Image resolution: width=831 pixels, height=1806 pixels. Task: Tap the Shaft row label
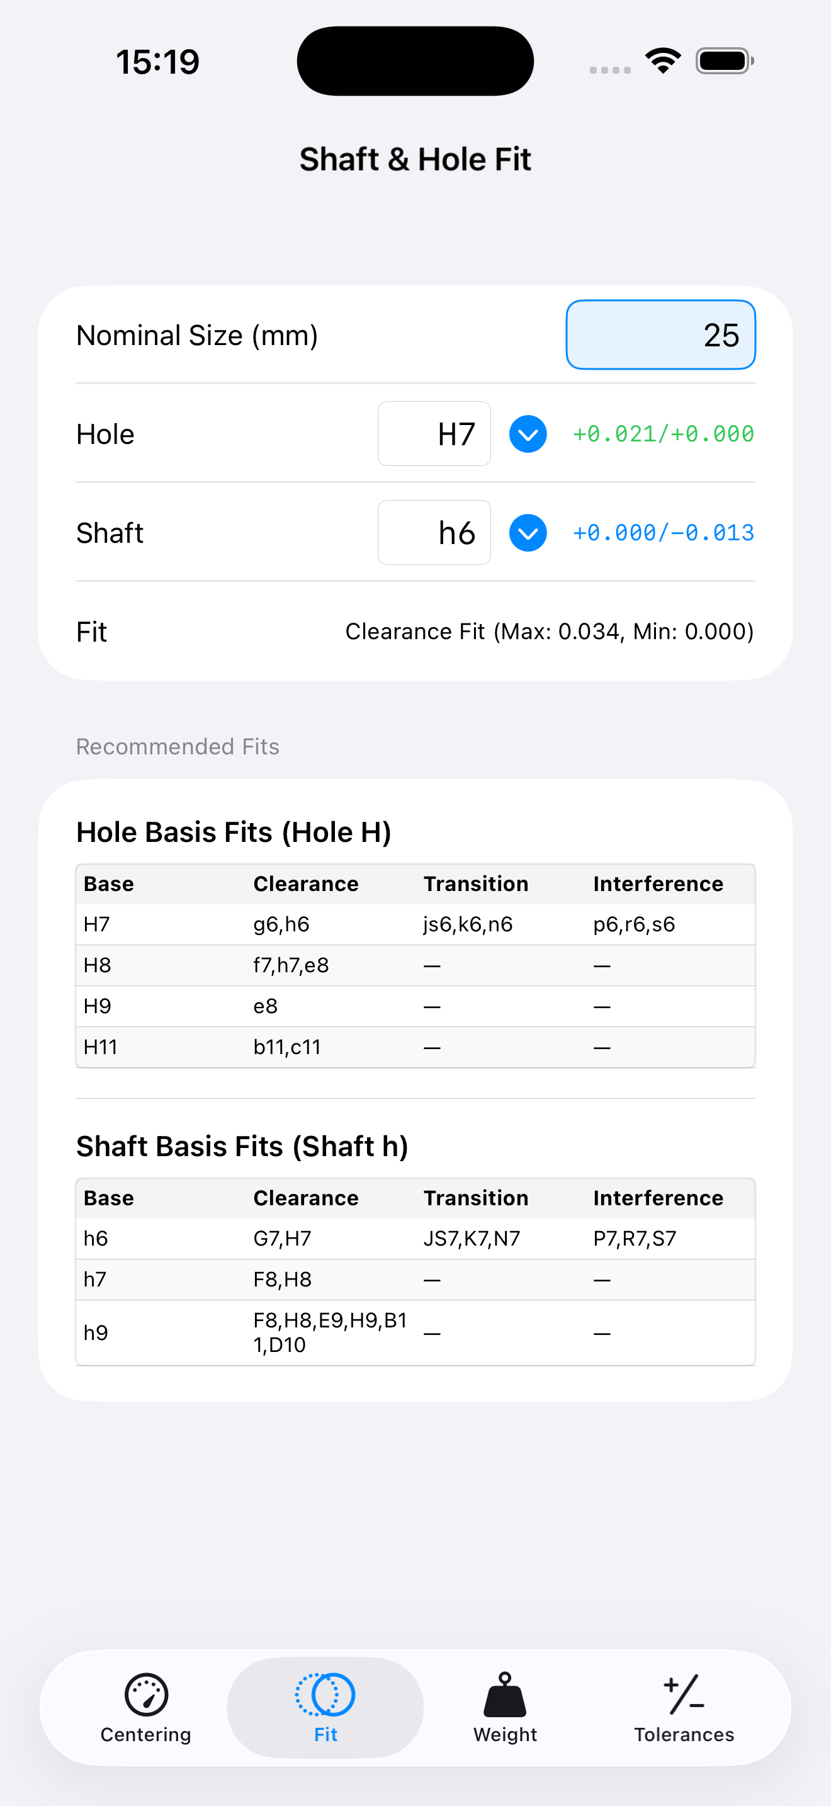click(110, 533)
